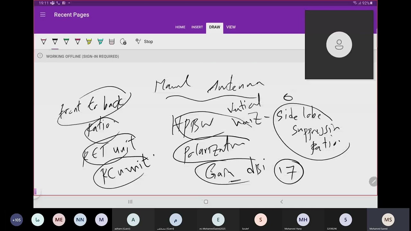Click the battery 92% status indicator
This screenshot has width=411, height=231.
pyautogui.click(x=367, y=3)
